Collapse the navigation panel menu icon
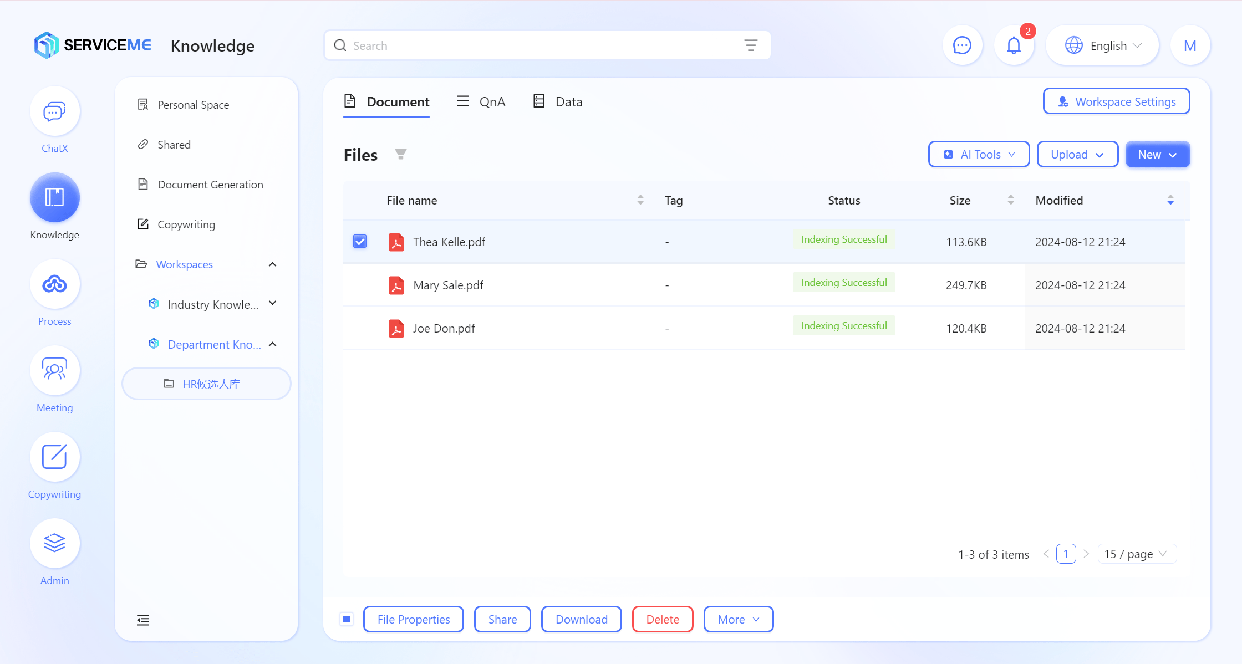The width and height of the screenshot is (1242, 664). click(143, 620)
